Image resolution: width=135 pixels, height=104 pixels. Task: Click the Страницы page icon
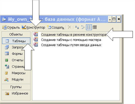(x=7, y=66)
